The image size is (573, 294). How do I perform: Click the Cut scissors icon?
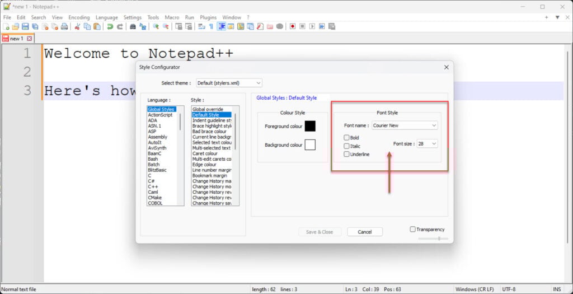(77, 26)
